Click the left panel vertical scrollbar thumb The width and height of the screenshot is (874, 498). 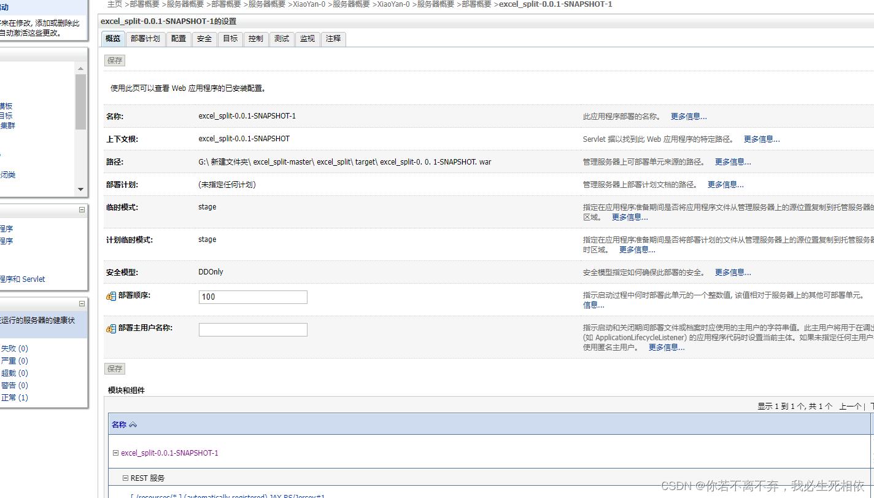80,101
